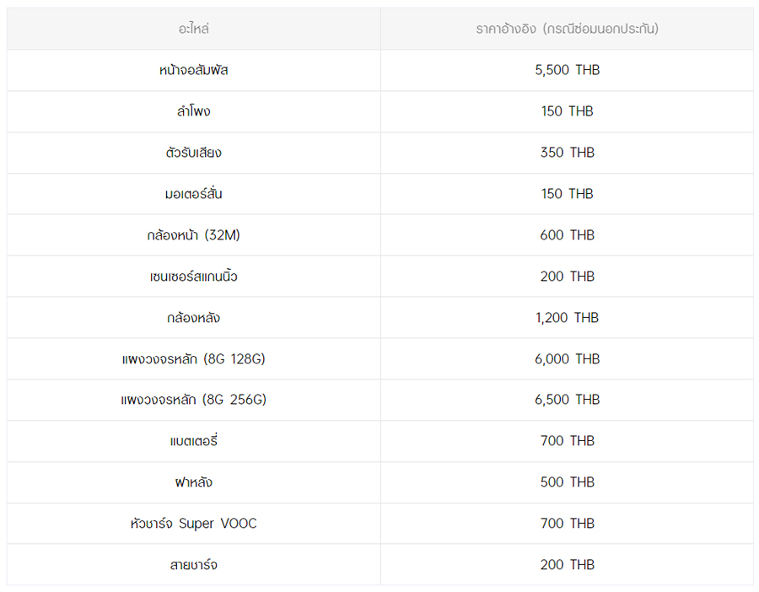The width and height of the screenshot is (759, 592).
Task: Click the แผงวงจรหลัก (8G 128G) cell
Action: tap(193, 359)
